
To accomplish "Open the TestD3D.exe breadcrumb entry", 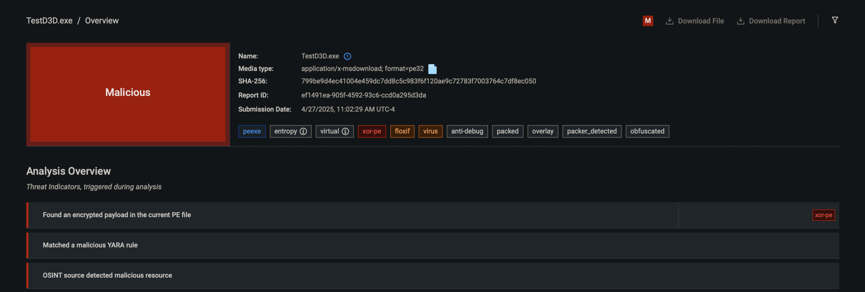I will pyautogui.click(x=49, y=20).
